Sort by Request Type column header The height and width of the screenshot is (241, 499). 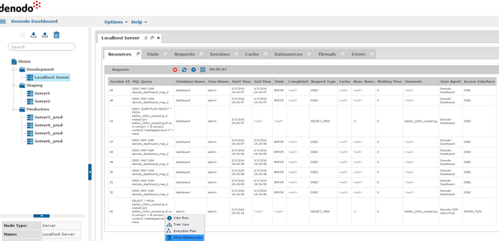pos(323,82)
